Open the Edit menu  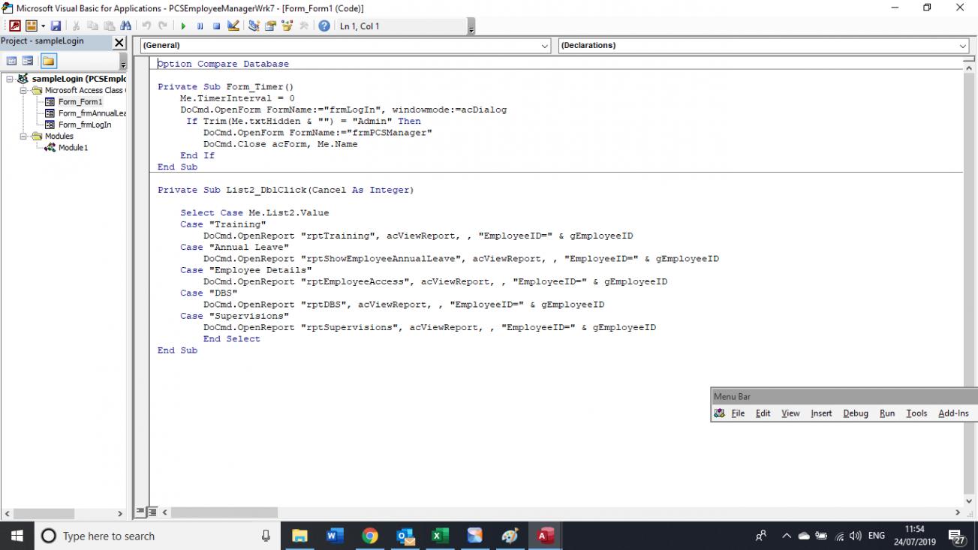763,413
